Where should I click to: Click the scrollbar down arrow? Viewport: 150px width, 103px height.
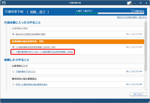(146, 89)
